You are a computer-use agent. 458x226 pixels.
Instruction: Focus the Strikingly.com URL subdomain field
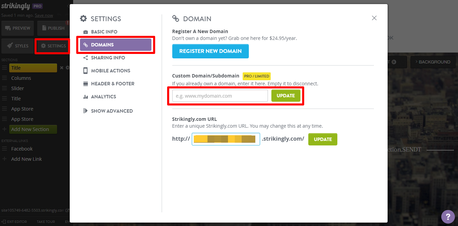[x=226, y=139]
